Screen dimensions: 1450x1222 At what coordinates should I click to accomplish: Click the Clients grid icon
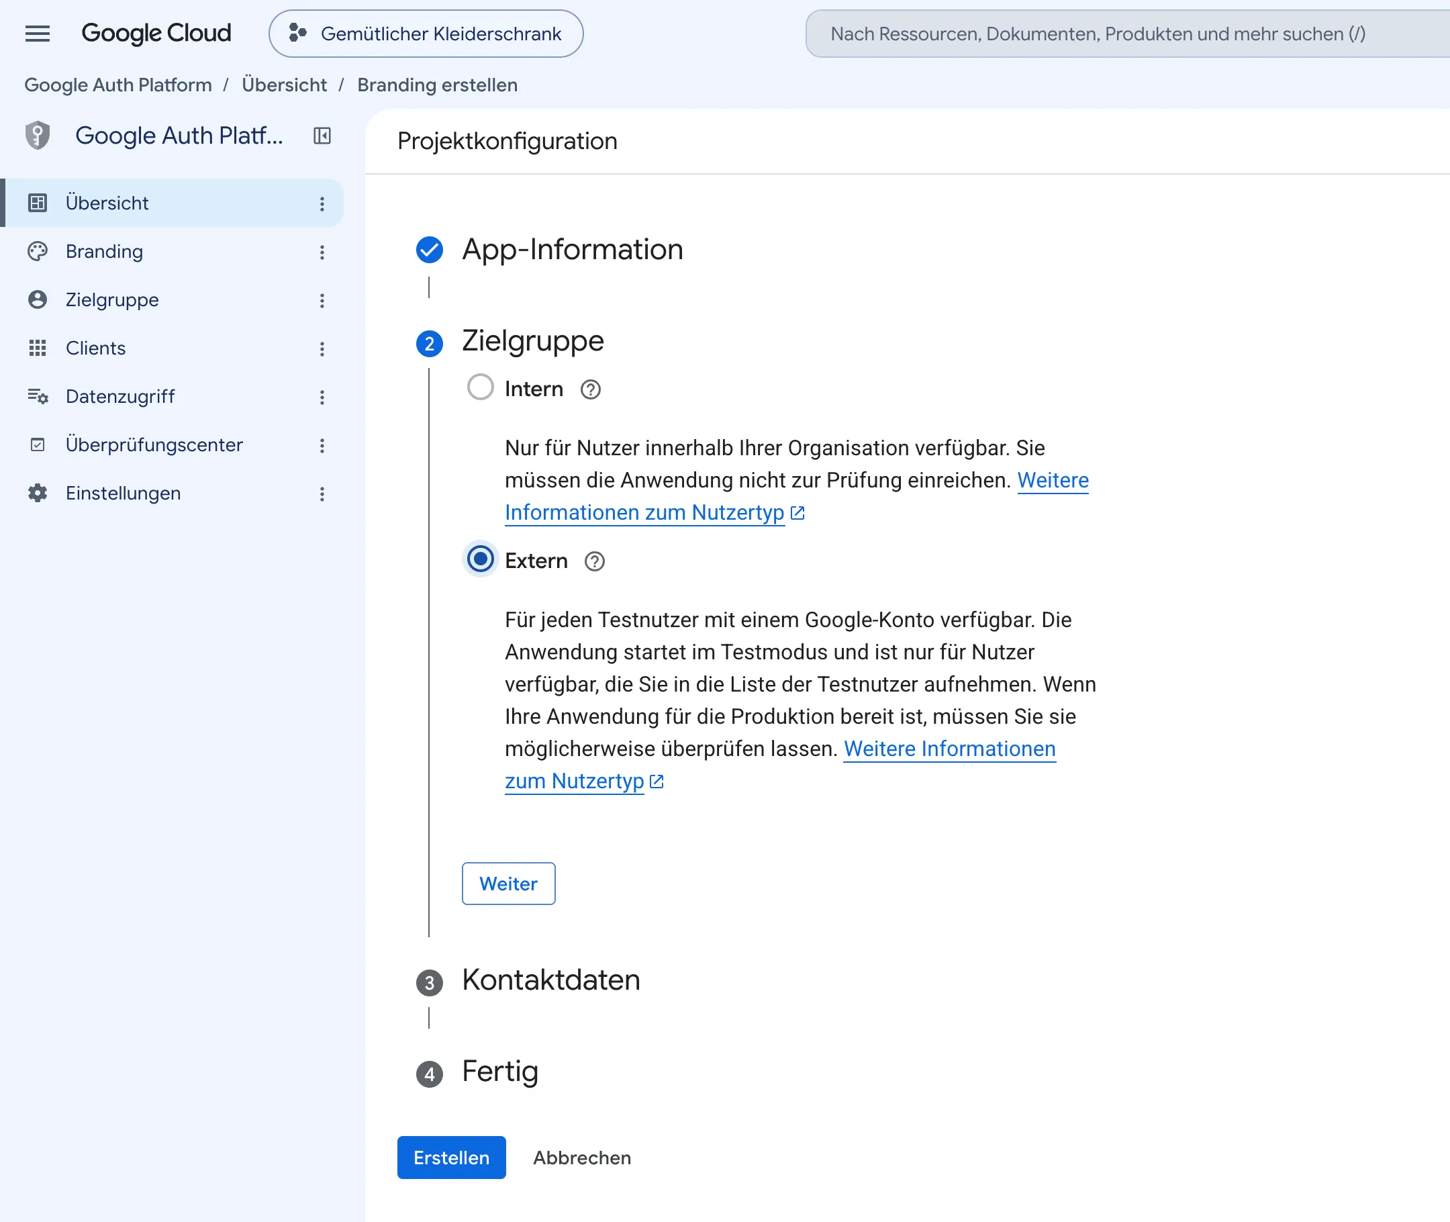point(38,348)
